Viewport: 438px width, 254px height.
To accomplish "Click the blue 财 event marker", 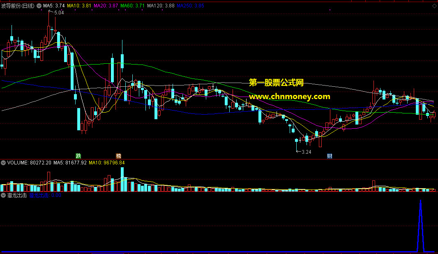I will pyautogui.click(x=330, y=156).
